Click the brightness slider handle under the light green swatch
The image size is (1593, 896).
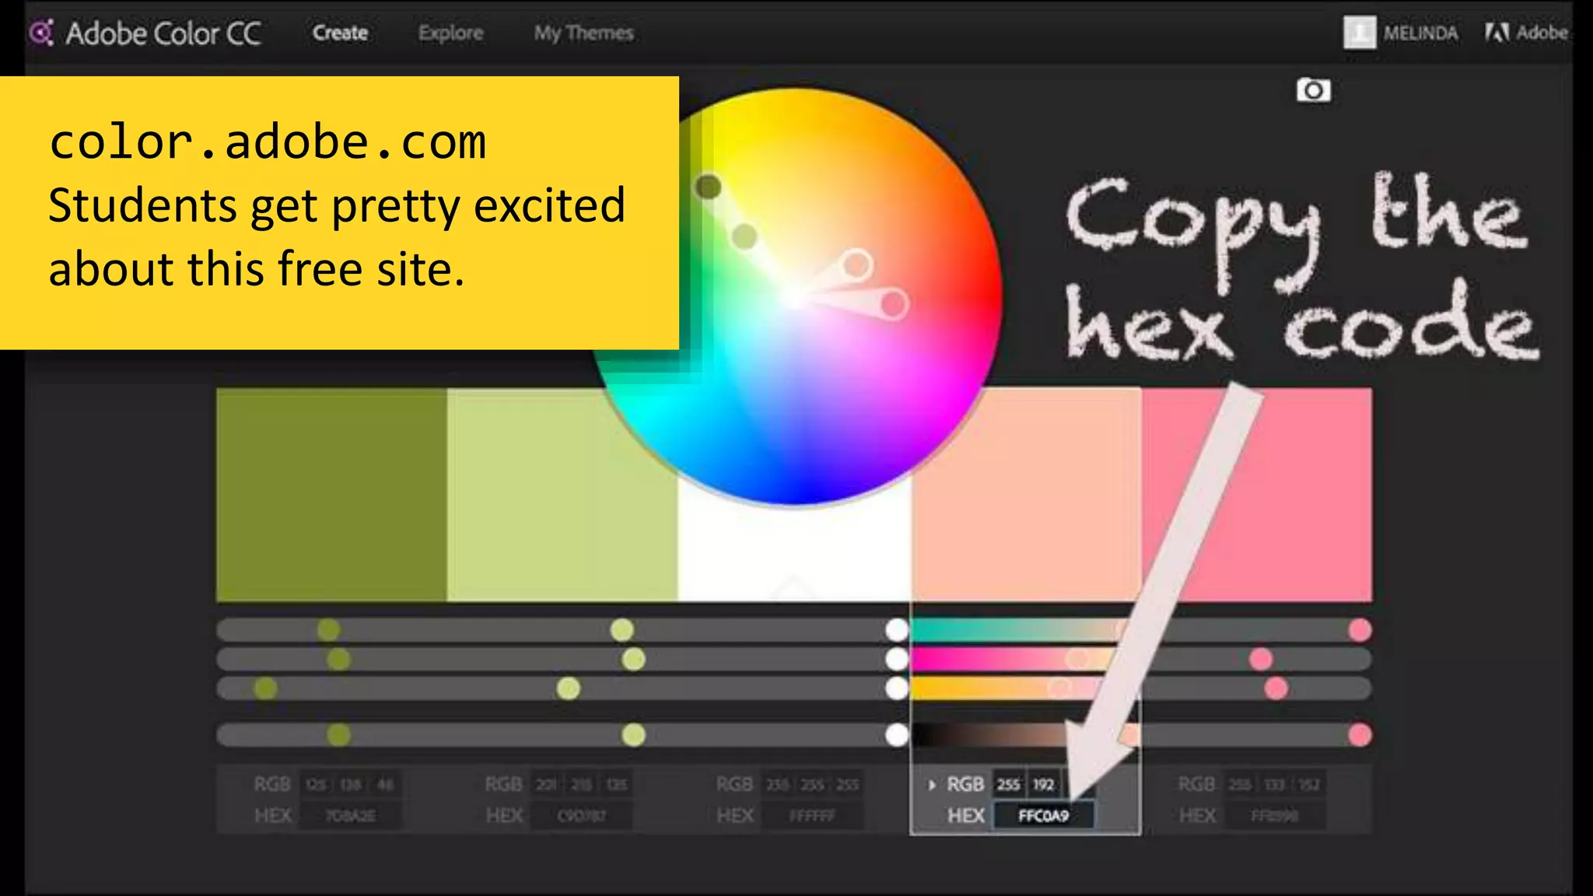(634, 735)
